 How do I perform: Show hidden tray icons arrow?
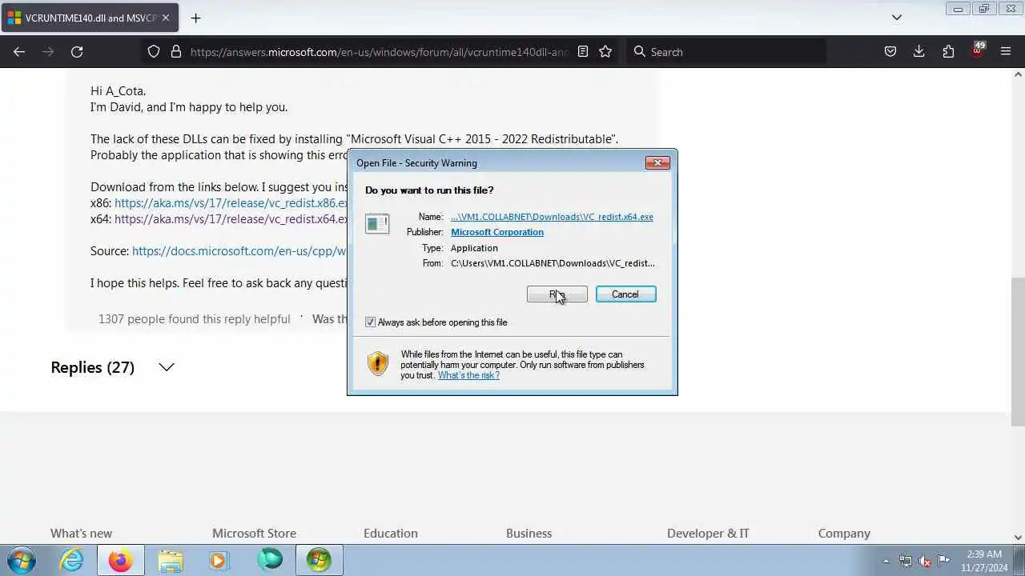pyautogui.click(x=886, y=561)
